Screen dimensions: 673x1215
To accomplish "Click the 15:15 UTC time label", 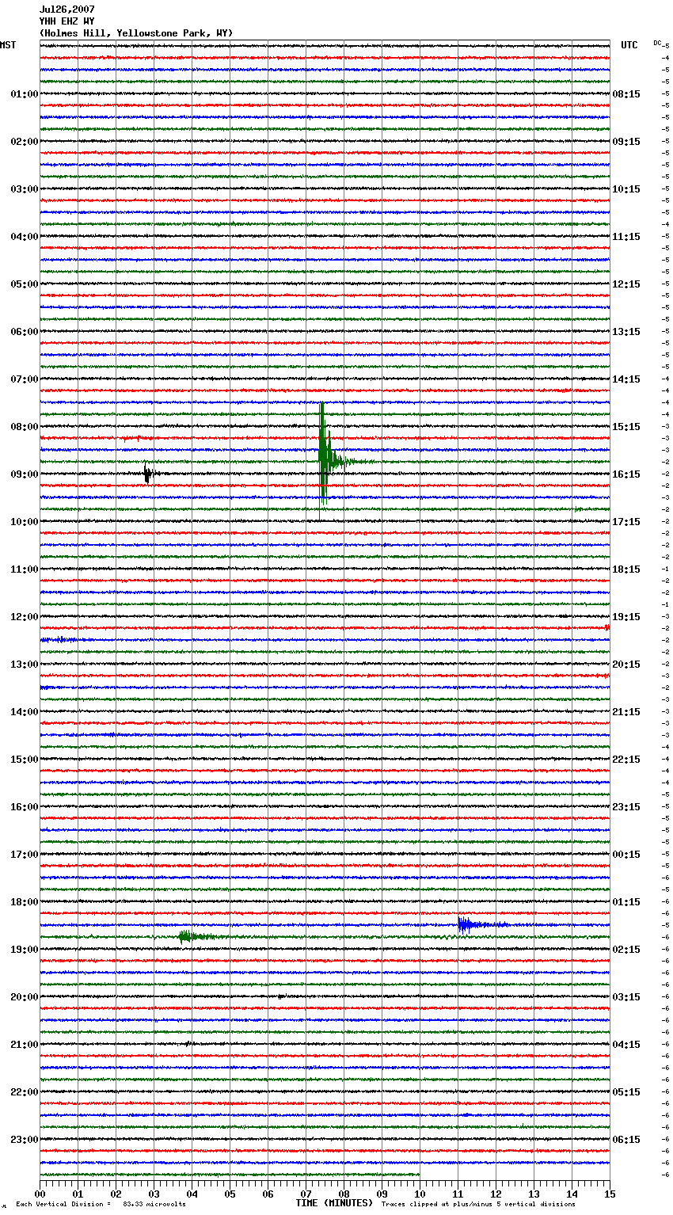I will (x=626, y=427).
